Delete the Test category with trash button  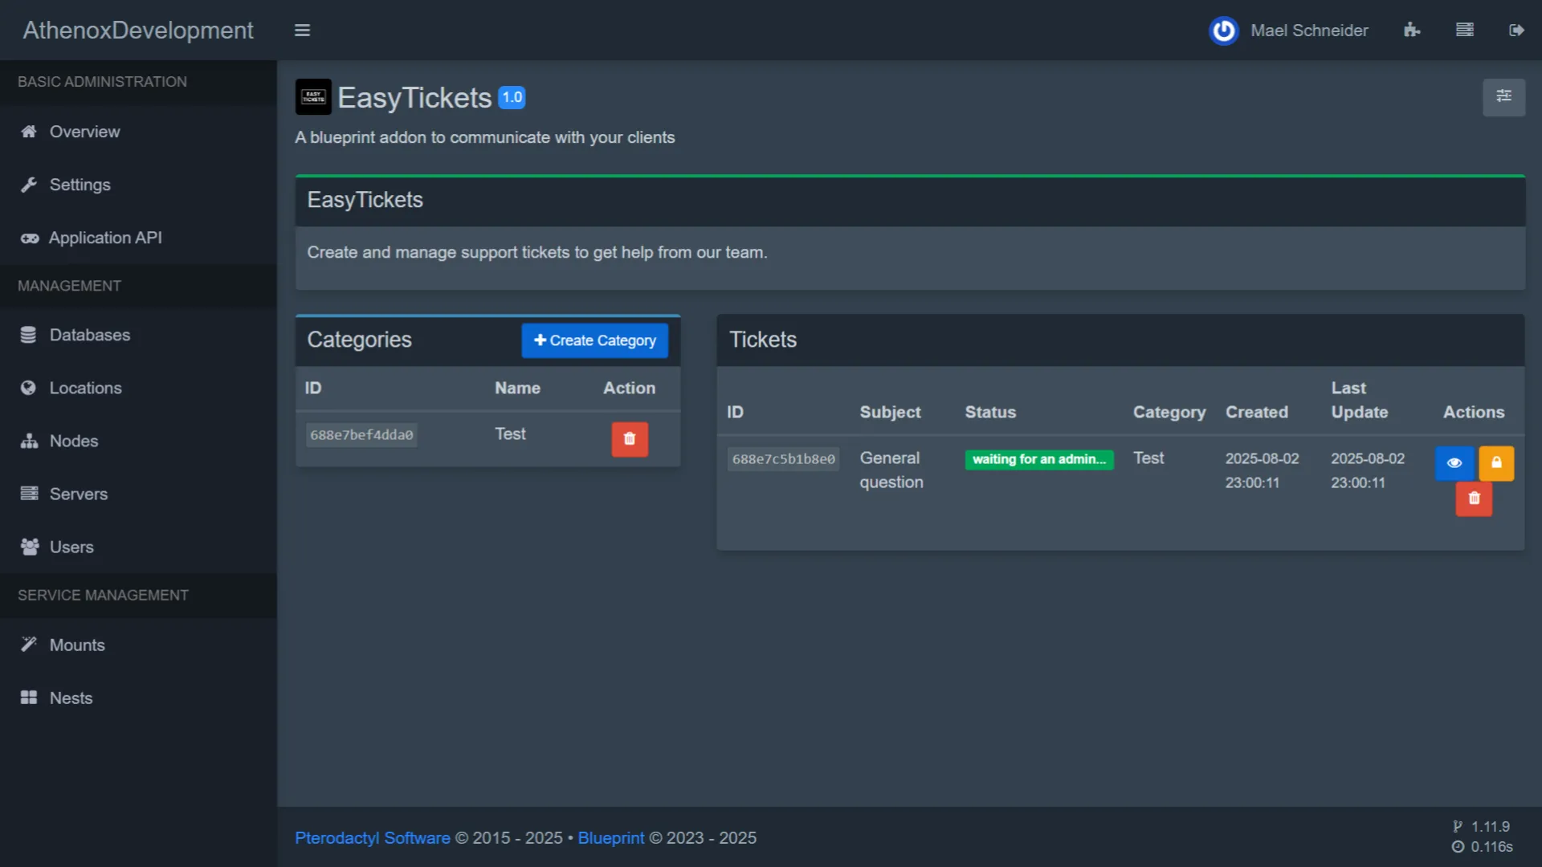(x=630, y=439)
